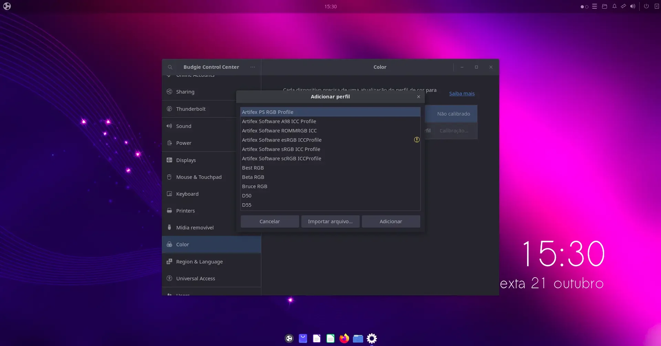Switch to the second workspace dot
661x346 pixels.
pos(587,7)
